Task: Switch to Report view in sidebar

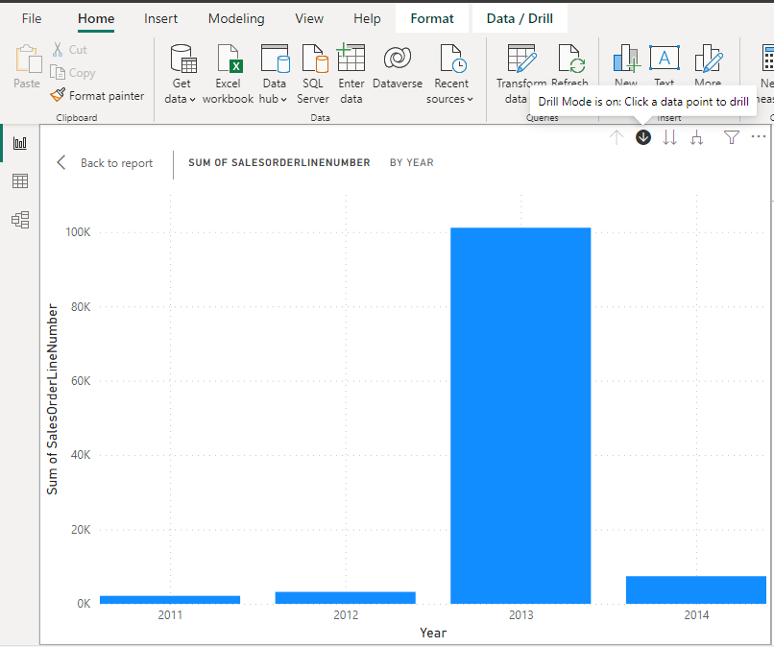Action: pos(20,143)
